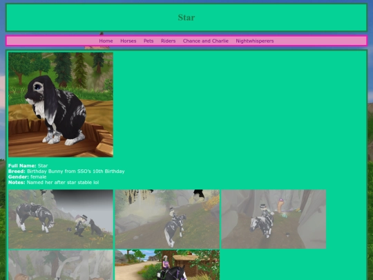Open the Chance and Charlie page

(206, 41)
